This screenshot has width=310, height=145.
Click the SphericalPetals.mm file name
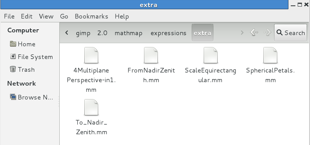270,75
